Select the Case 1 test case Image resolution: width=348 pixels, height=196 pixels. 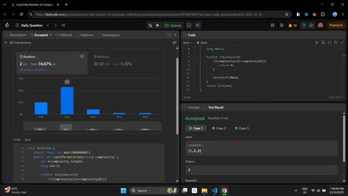click(x=195, y=128)
